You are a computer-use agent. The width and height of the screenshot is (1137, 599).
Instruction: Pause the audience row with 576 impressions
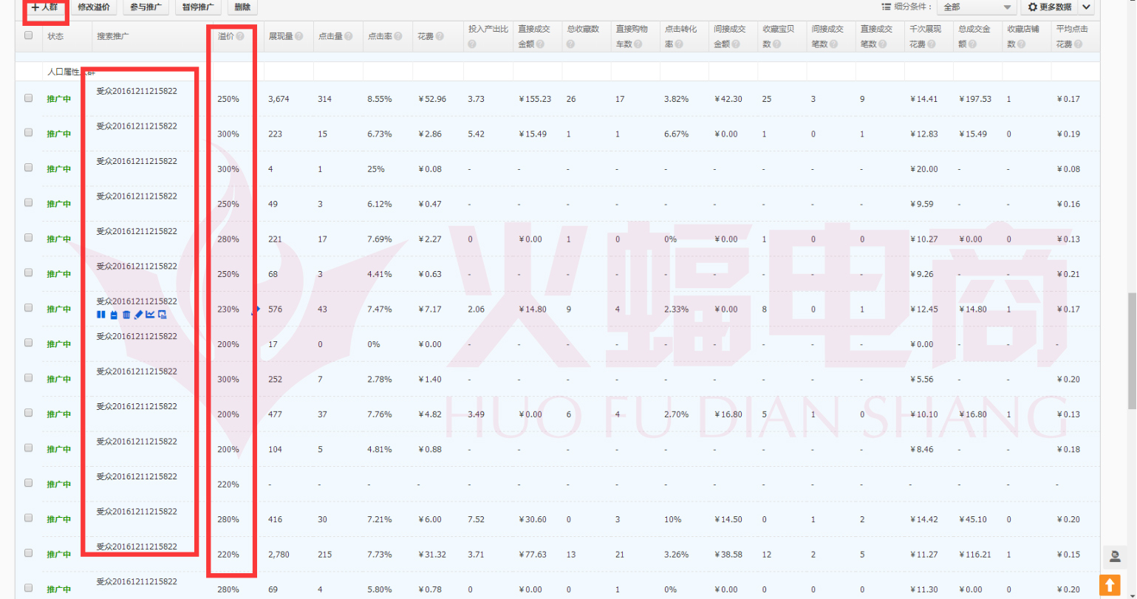101,315
